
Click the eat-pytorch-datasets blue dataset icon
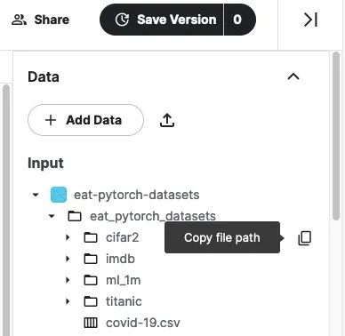59,195
